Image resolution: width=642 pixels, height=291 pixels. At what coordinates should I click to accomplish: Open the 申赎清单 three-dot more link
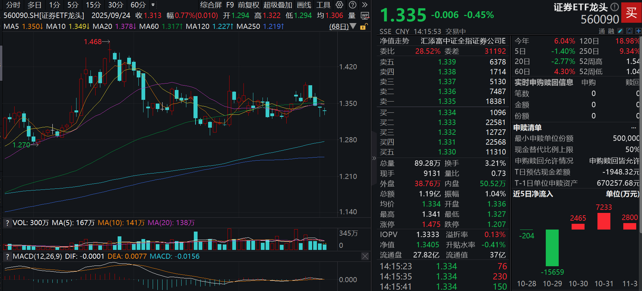[633, 128]
